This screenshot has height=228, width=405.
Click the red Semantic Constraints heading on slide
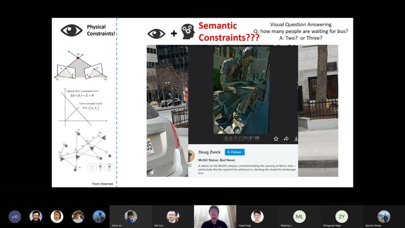[229, 32]
